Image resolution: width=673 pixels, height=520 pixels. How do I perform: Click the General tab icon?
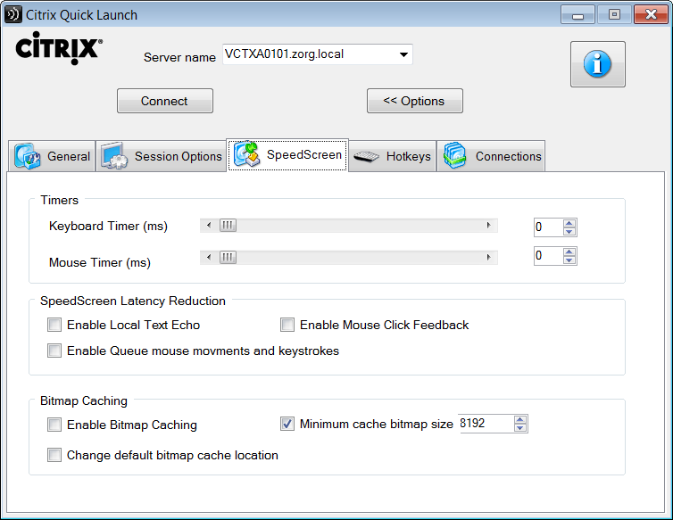[27, 156]
